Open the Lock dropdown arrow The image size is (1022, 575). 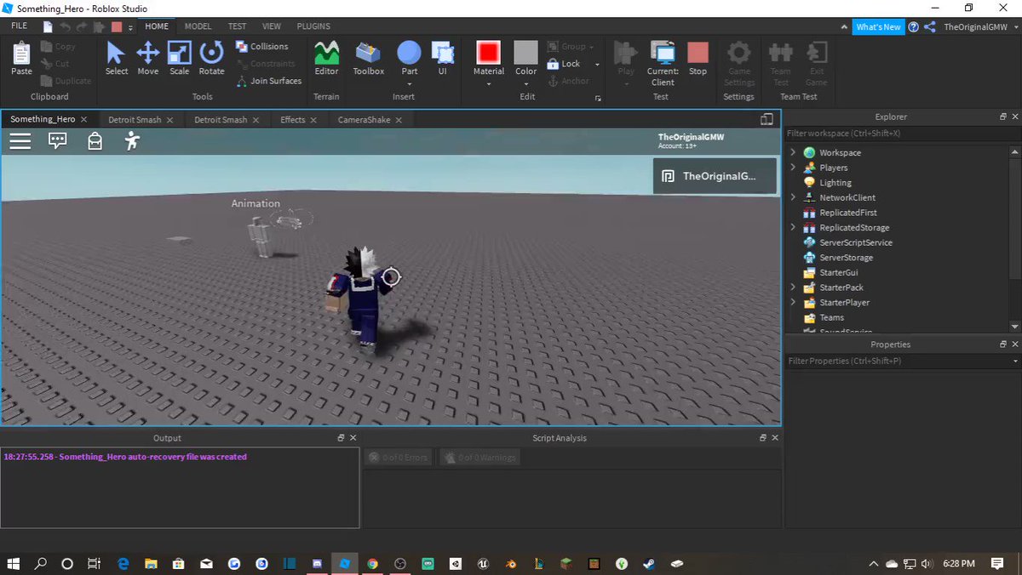[597, 64]
